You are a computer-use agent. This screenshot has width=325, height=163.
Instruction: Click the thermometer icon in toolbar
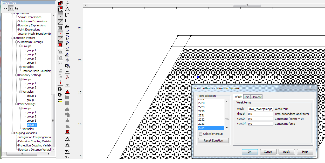pos(60,82)
